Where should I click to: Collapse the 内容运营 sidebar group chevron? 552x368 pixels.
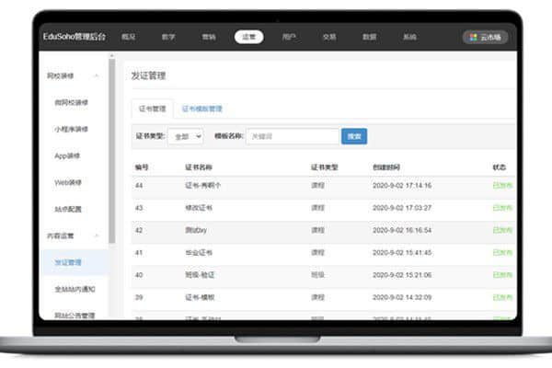[96, 236]
